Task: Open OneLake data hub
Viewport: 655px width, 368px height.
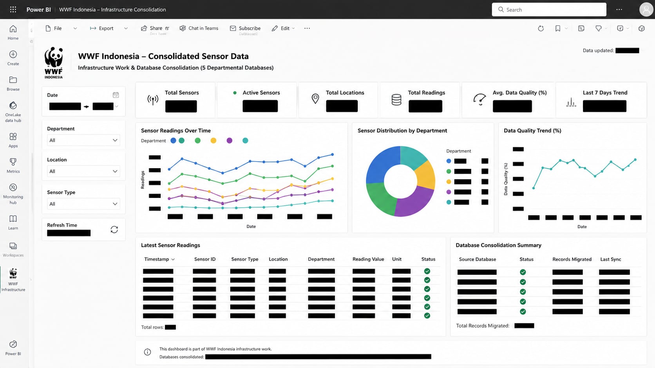Action: [13, 112]
